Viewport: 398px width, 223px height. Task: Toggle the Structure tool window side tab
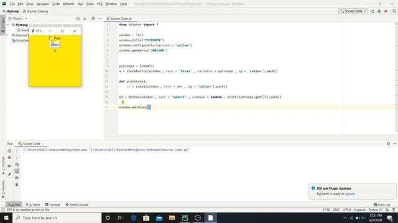[2, 165]
